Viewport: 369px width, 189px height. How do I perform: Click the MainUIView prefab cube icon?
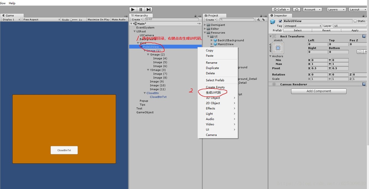tap(215, 44)
